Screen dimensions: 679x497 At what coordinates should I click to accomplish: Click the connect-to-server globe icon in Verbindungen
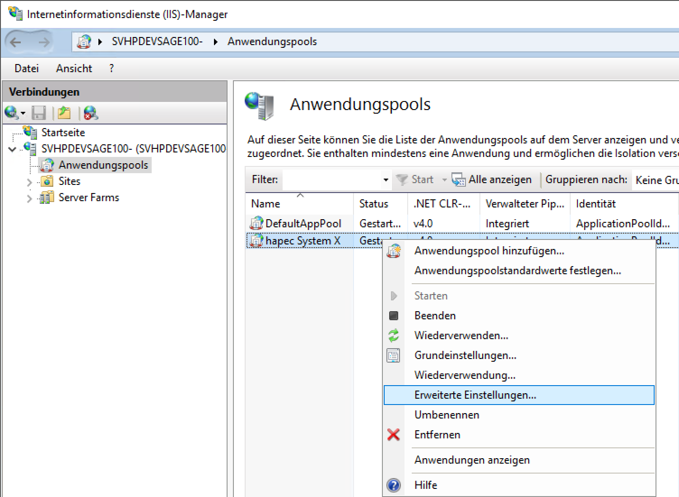[x=11, y=113]
